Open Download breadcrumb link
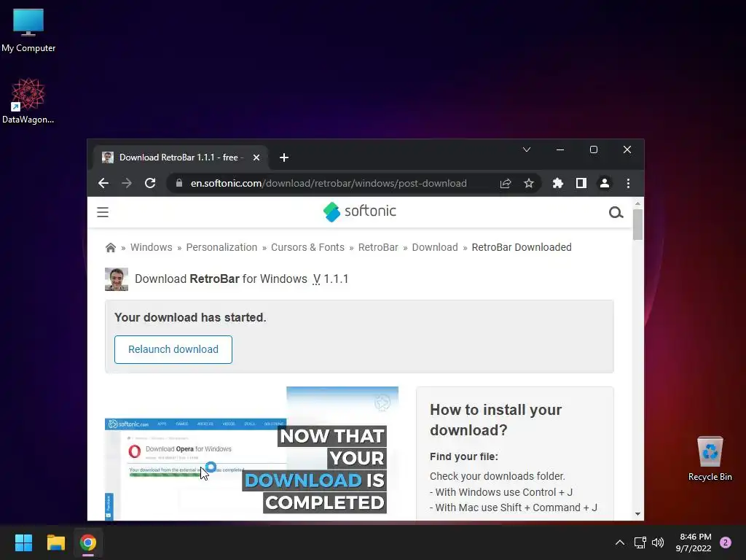 click(x=435, y=248)
